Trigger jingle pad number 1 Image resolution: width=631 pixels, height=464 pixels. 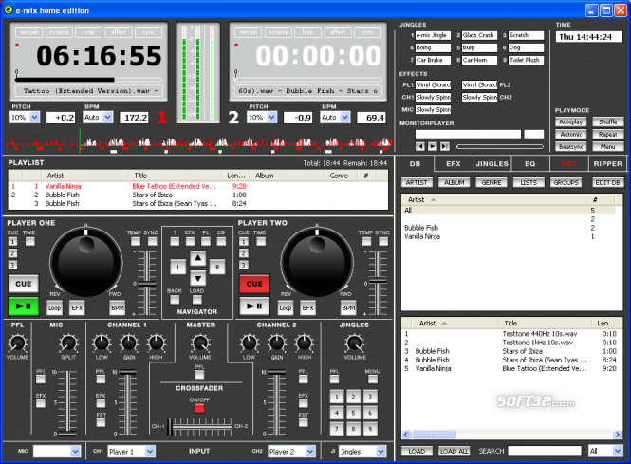click(337, 397)
